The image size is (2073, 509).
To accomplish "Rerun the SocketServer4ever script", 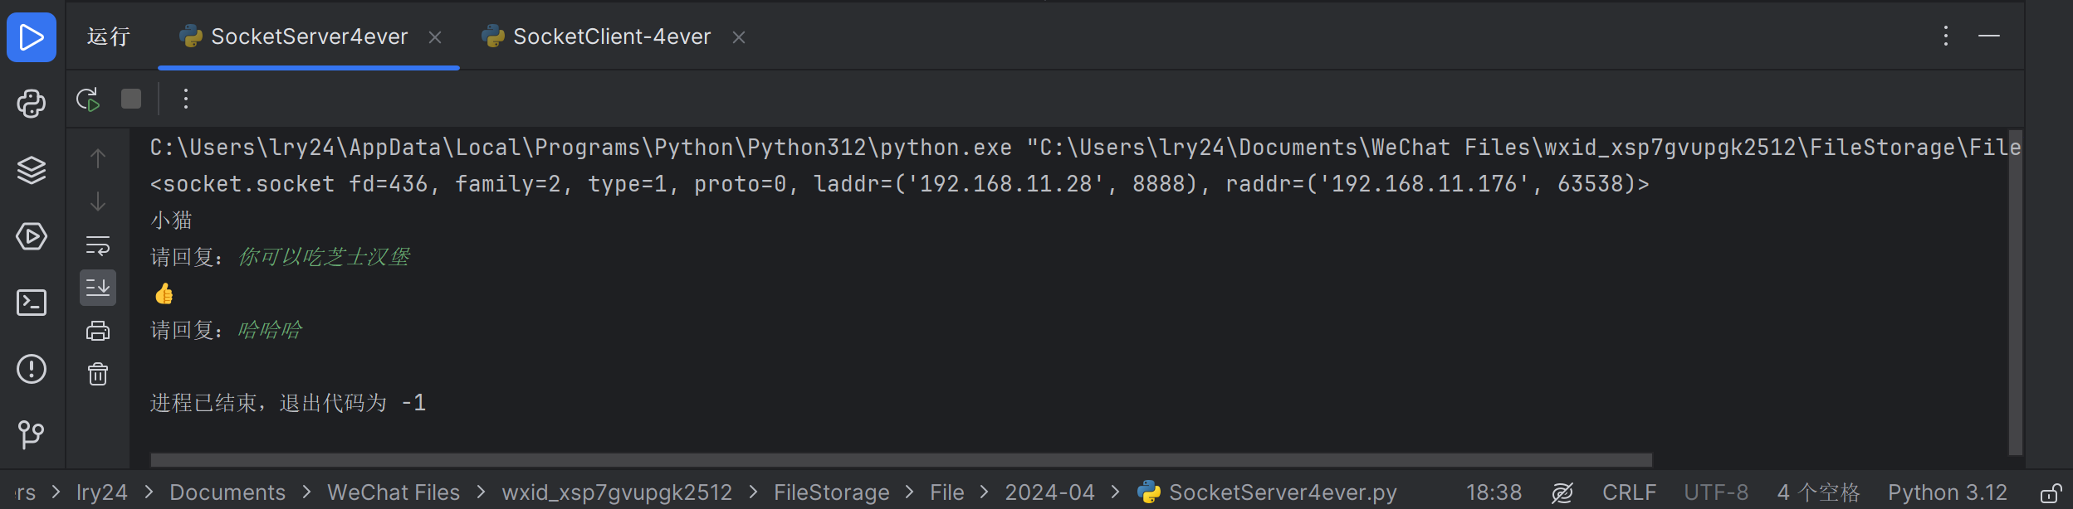I will click(x=88, y=99).
